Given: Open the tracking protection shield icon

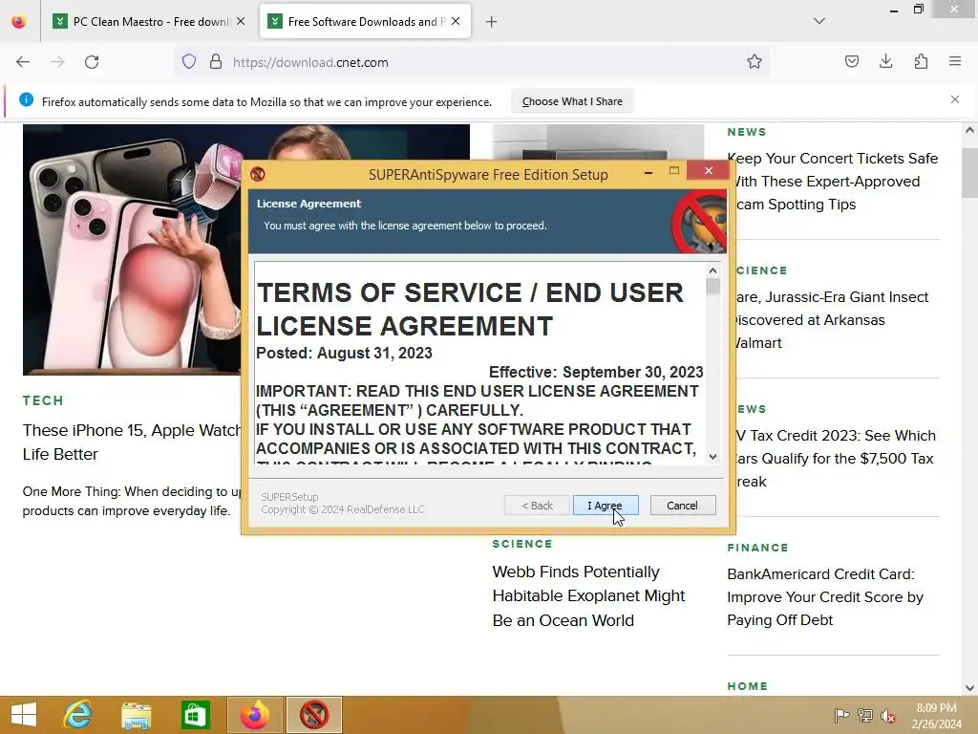Looking at the screenshot, I should click(x=189, y=62).
